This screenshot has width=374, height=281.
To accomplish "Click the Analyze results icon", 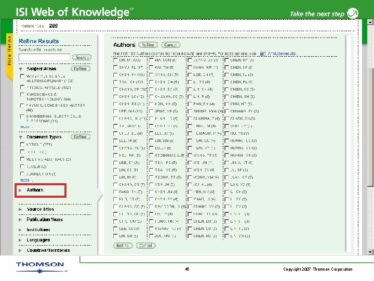I will 262,54.
